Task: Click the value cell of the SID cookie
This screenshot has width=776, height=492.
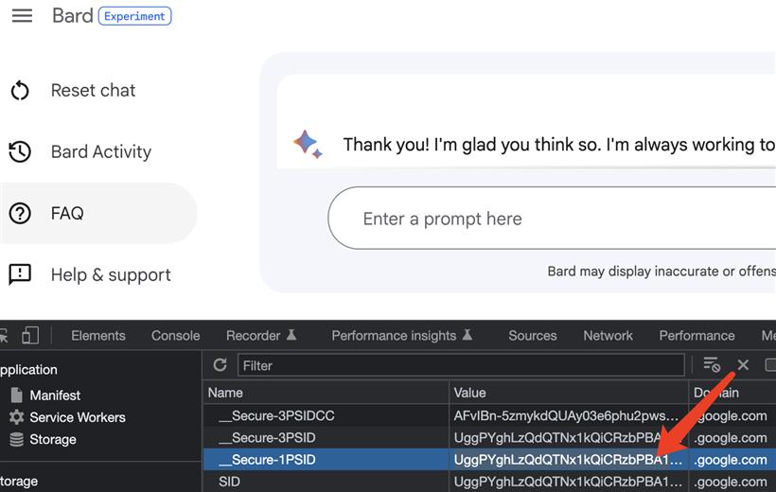Action: click(x=568, y=482)
